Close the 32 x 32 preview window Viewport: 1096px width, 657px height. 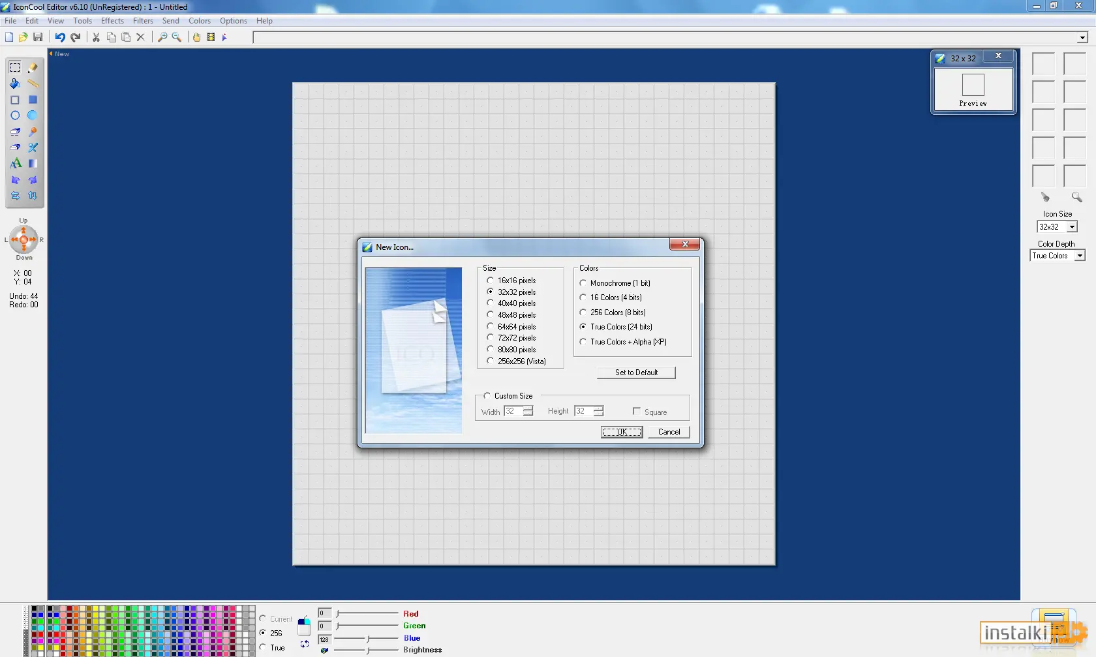pyautogui.click(x=998, y=56)
